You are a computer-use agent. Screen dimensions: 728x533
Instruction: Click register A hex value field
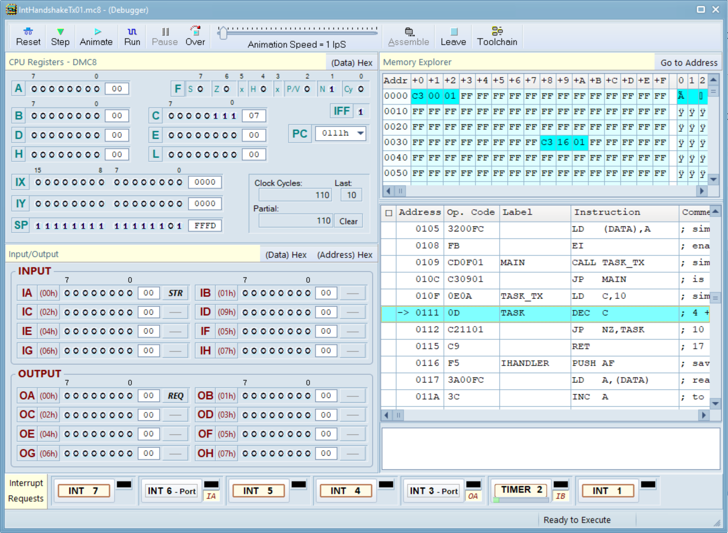[x=117, y=89]
